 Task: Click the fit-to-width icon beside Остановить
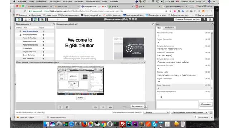pyautogui.click(x=146, y=107)
